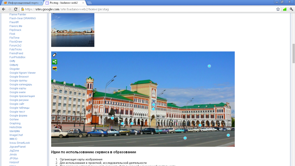Select the tag marker on the right arcade building
The image size is (295, 166).
tap(200, 125)
